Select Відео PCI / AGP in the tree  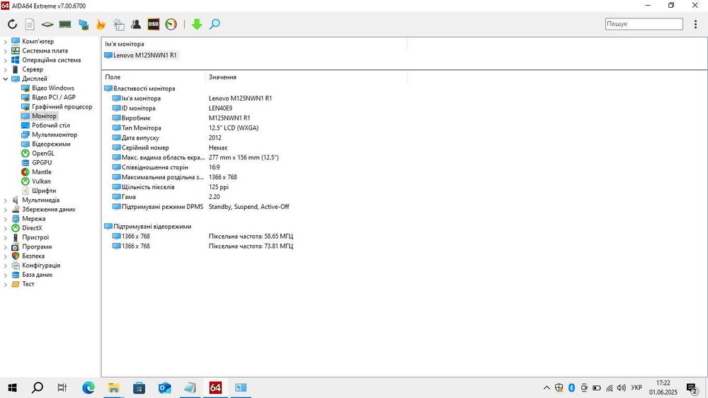coord(54,97)
